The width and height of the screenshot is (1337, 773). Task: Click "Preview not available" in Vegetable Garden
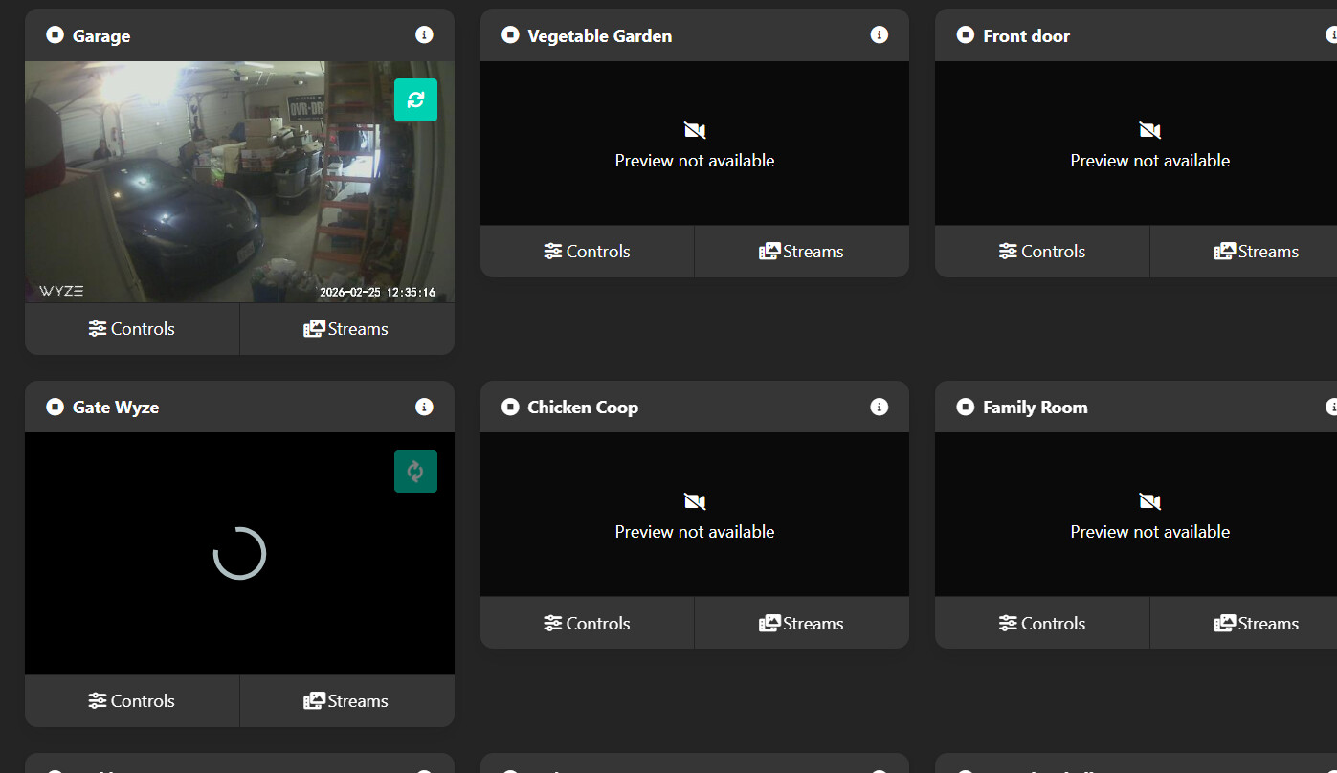point(695,160)
